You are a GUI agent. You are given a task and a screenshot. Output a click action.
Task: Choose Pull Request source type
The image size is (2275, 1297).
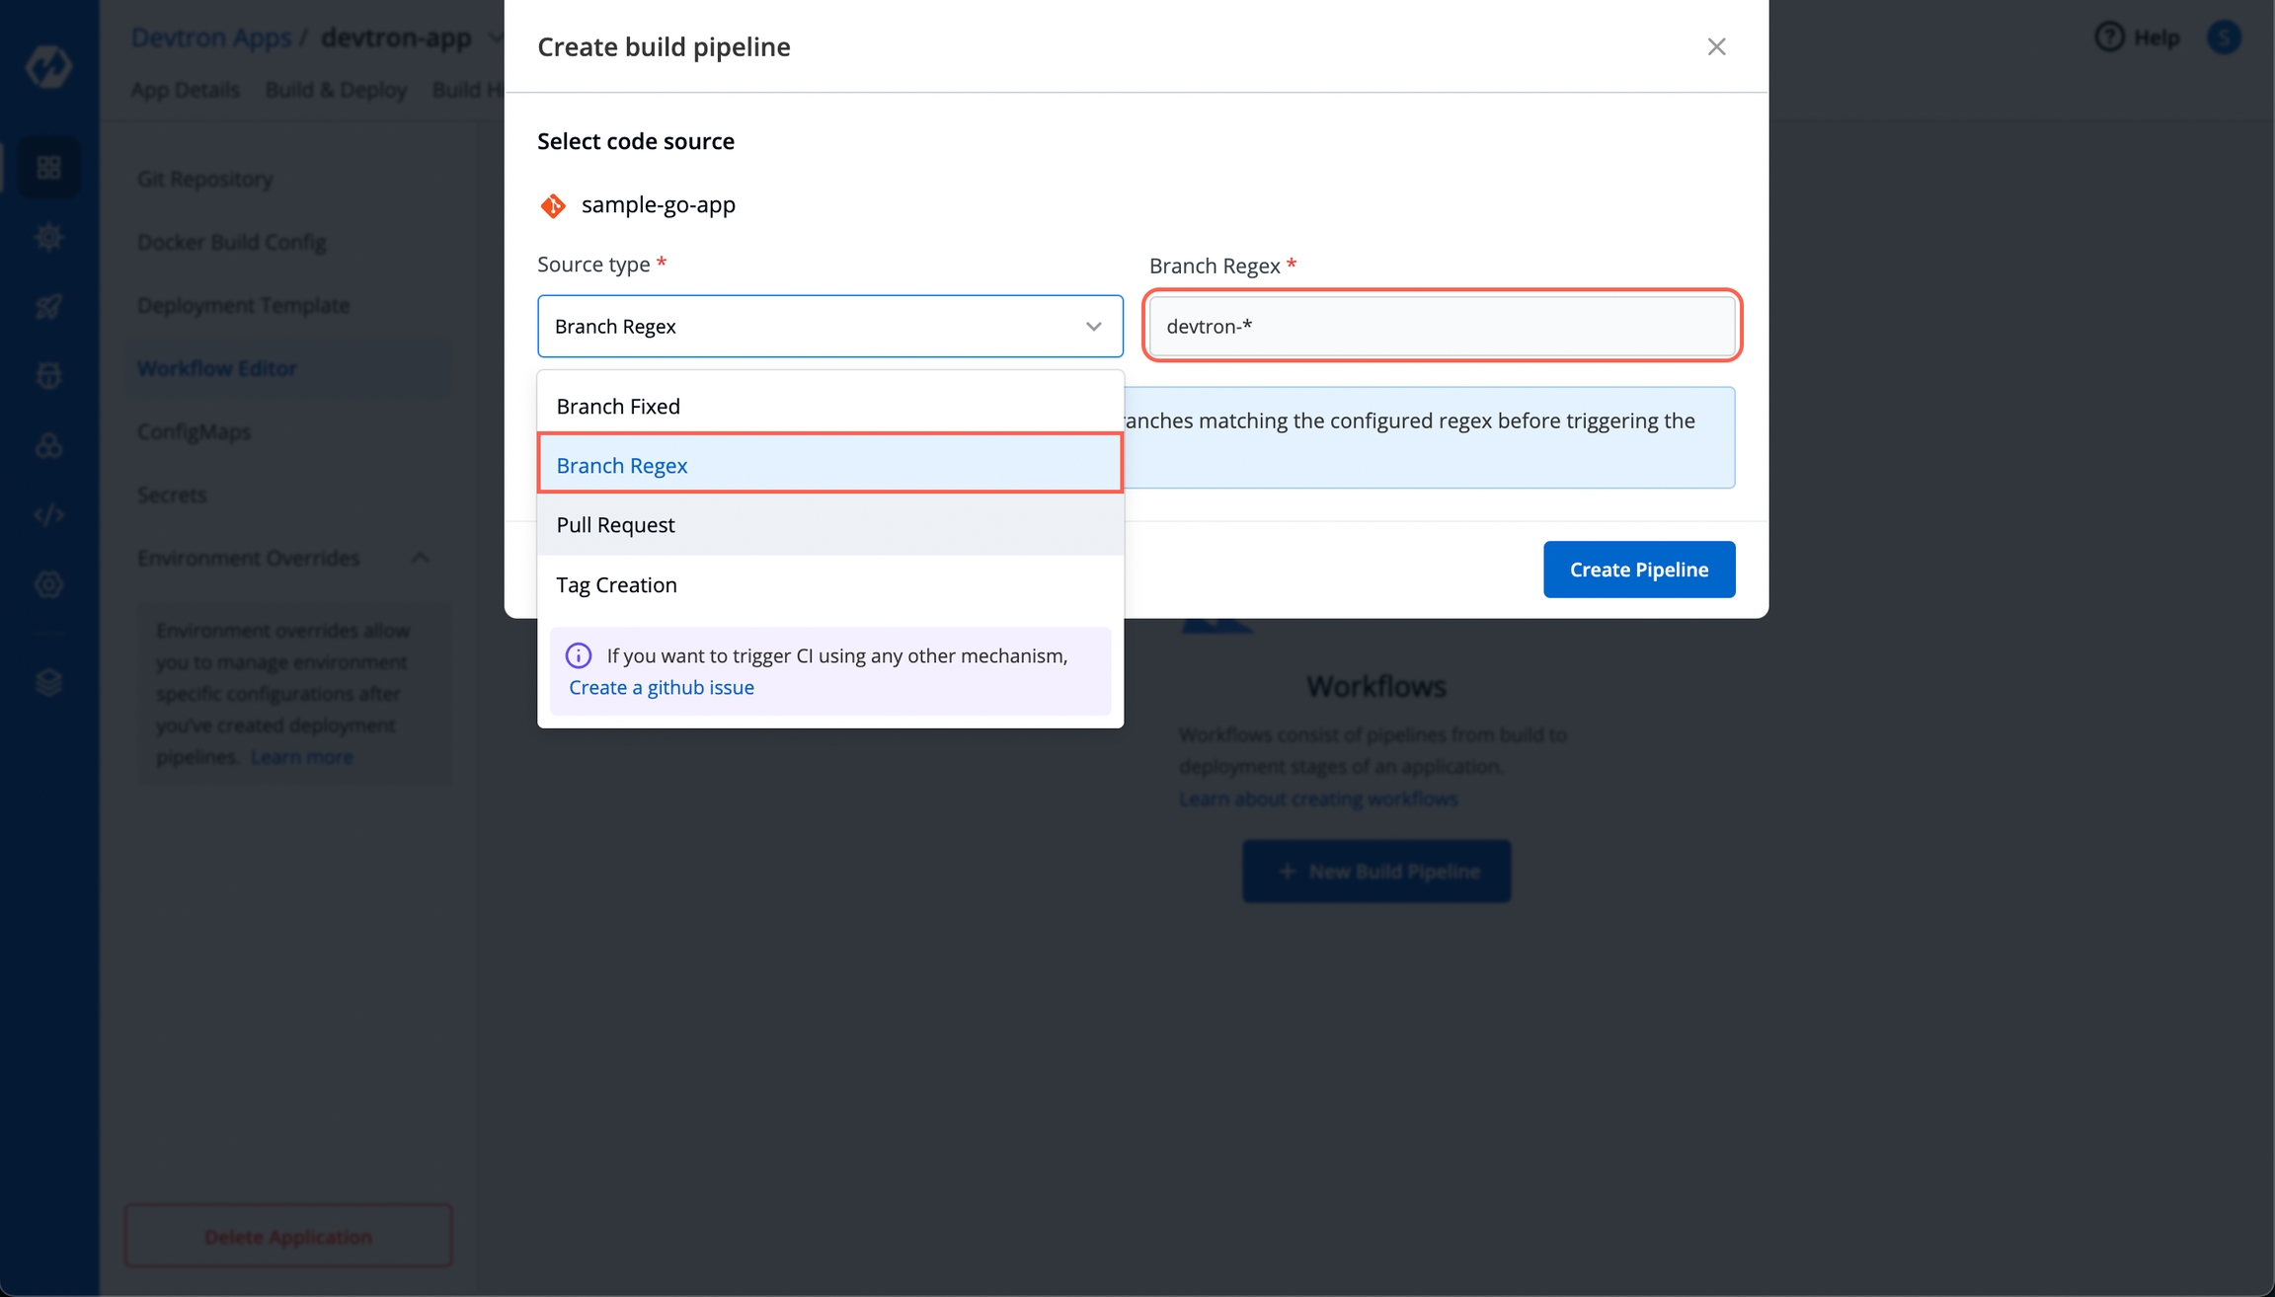point(829,524)
